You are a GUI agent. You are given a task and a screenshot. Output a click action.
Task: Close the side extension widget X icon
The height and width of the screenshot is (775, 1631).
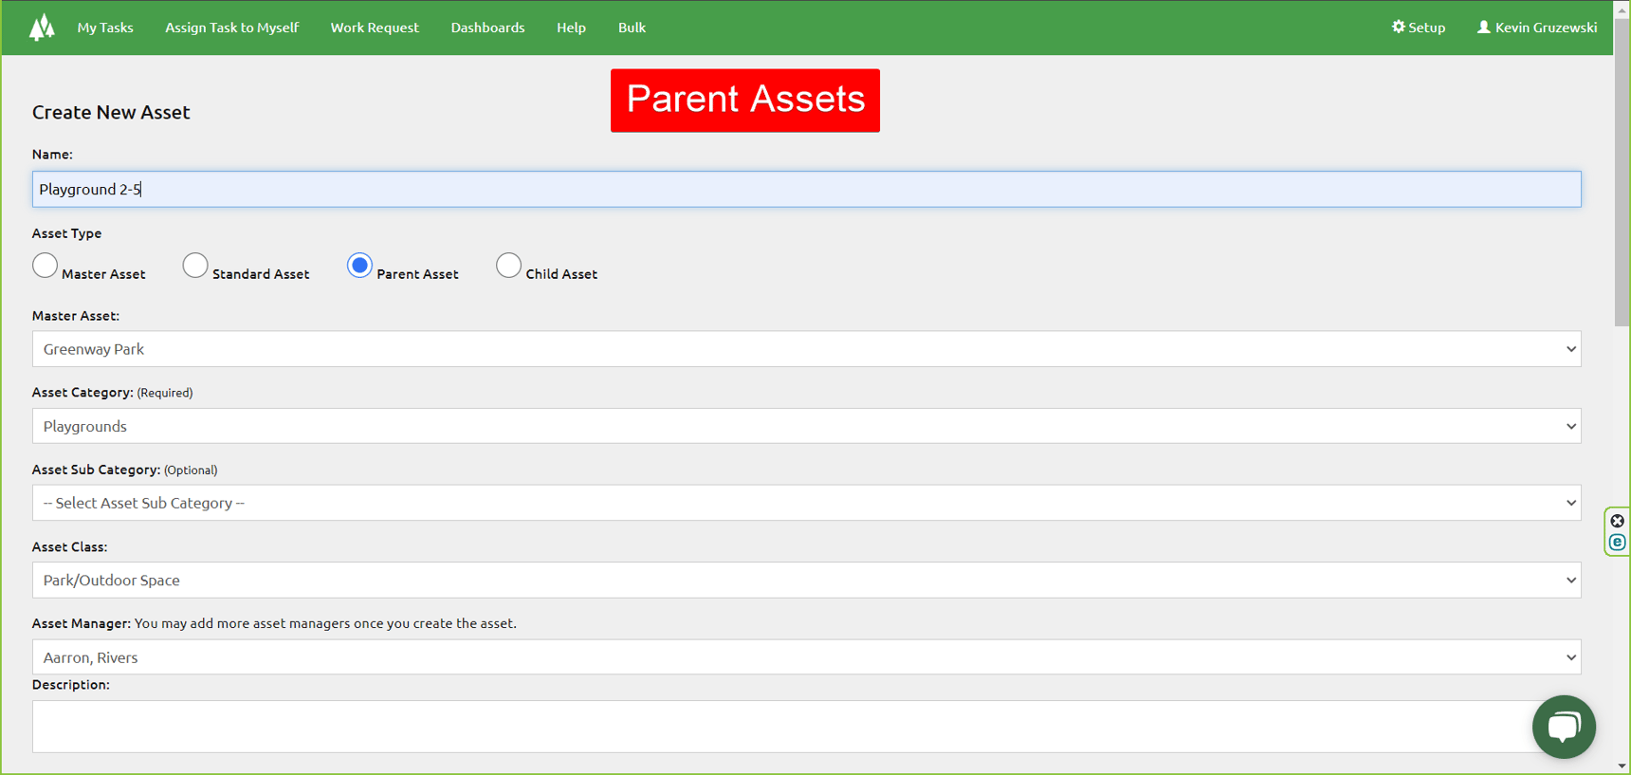click(x=1618, y=521)
